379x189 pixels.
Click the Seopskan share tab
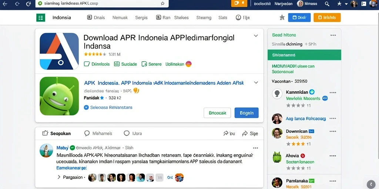click(x=57, y=133)
